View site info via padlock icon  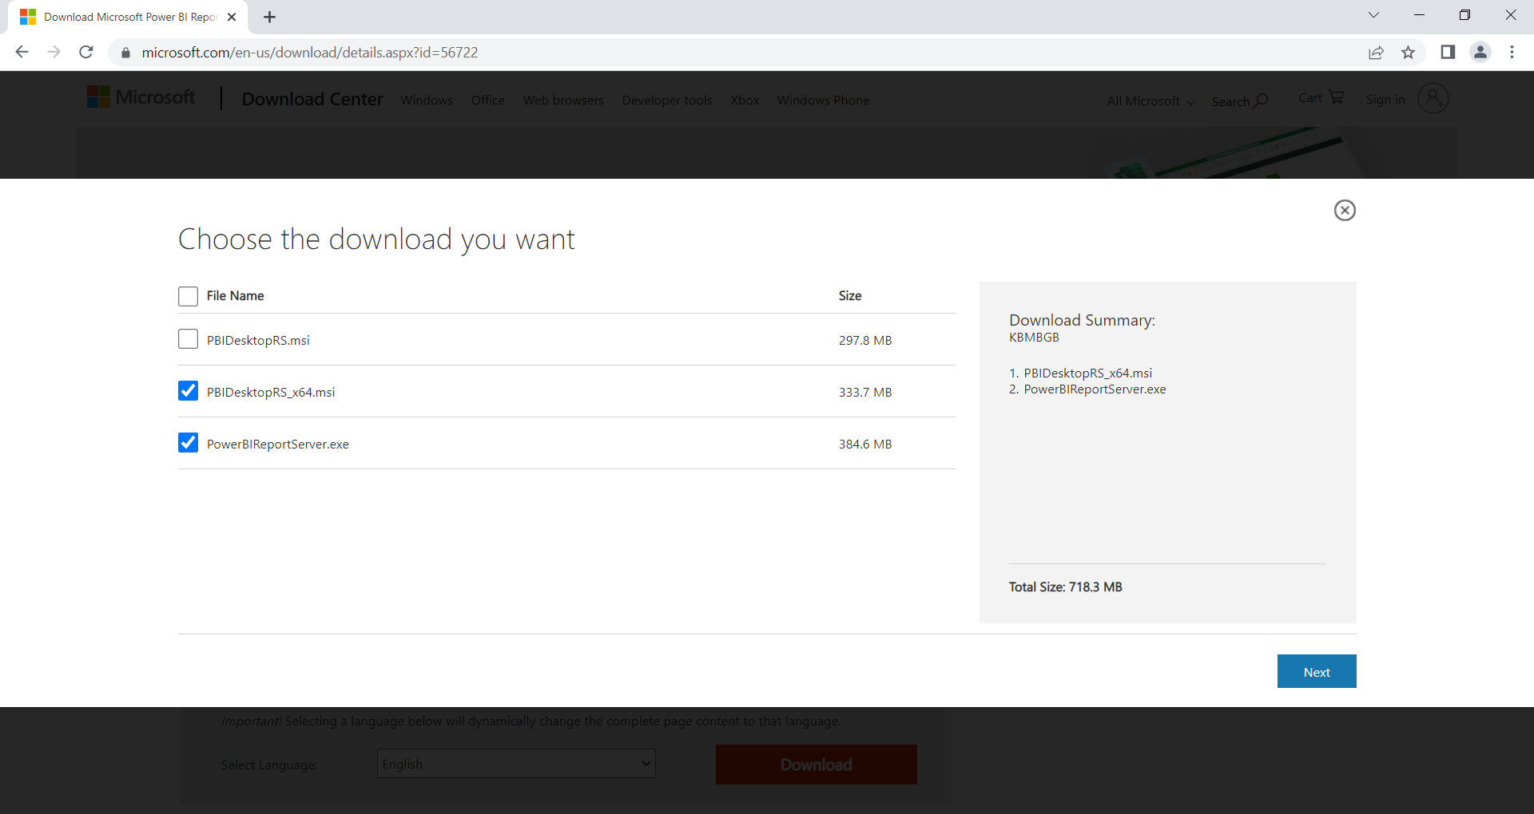click(125, 53)
